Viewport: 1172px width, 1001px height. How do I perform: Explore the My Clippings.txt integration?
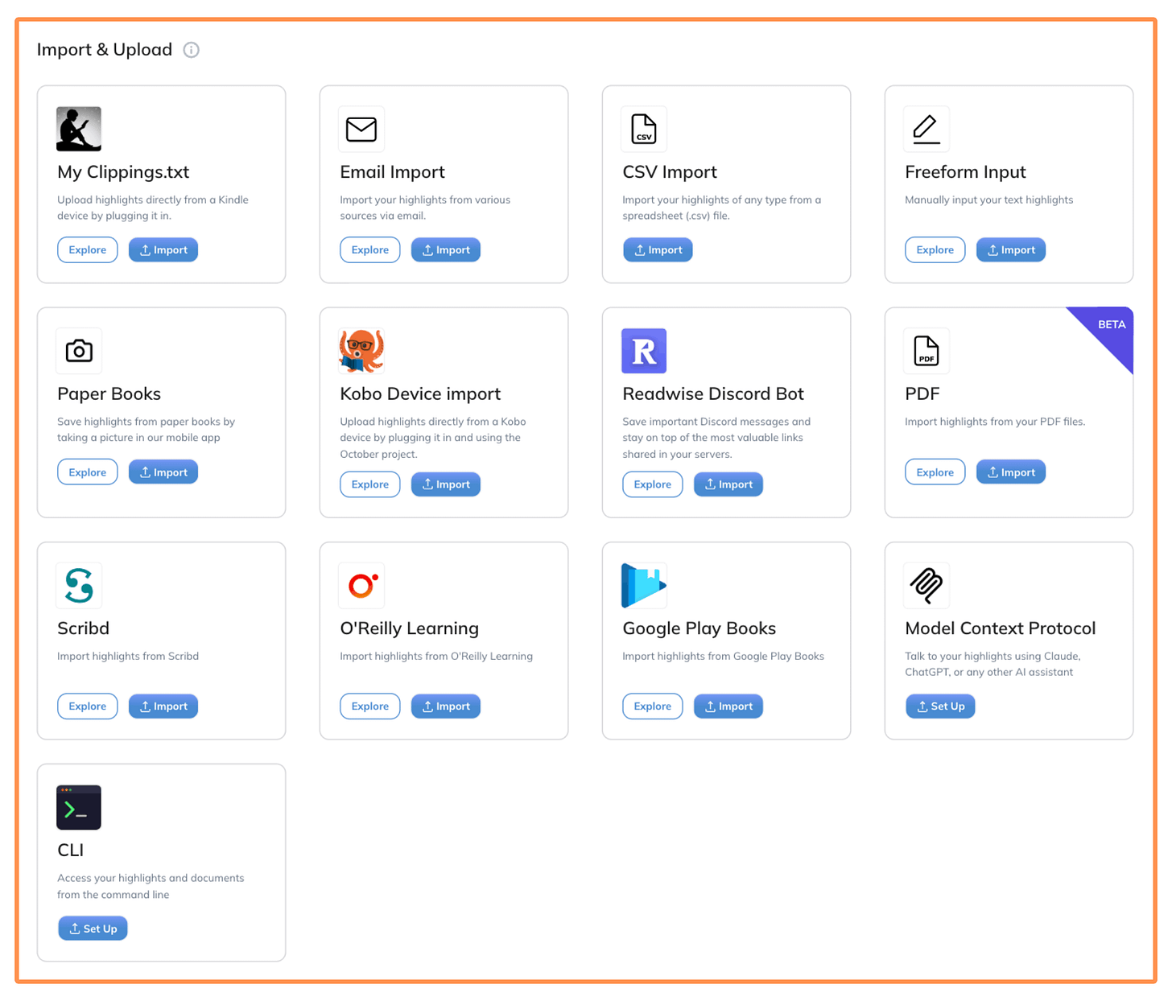pos(88,250)
